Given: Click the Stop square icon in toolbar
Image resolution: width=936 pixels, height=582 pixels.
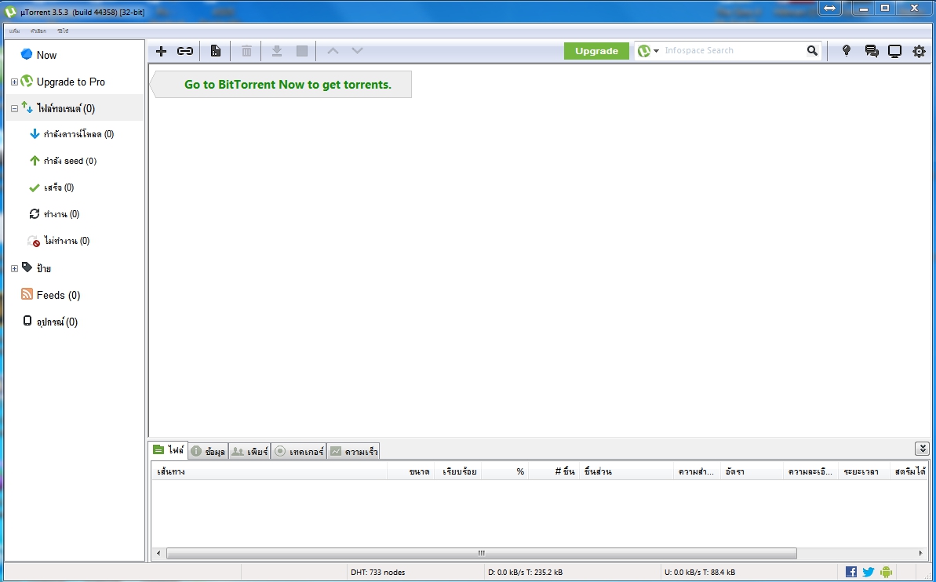Looking at the screenshot, I should (302, 51).
